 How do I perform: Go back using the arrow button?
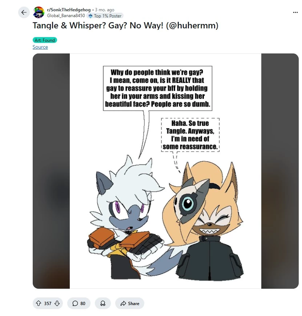[x=24, y=12]
